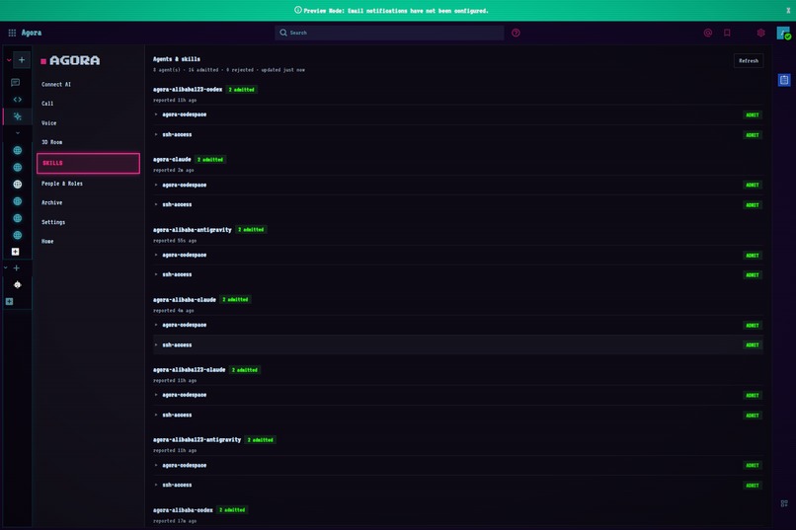The width and height of the screenshot is (796, 530).
Task: Collapse the chevron below sparkle icon
Action: (18, 133)
